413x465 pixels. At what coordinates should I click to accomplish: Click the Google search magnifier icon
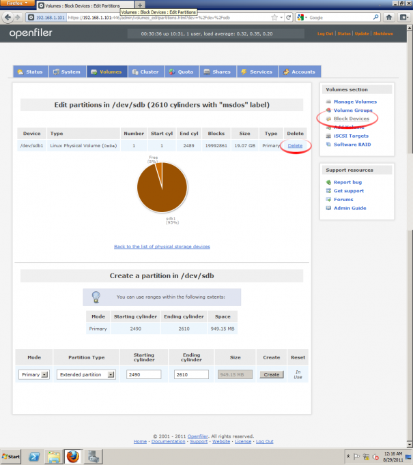(375, 18)
